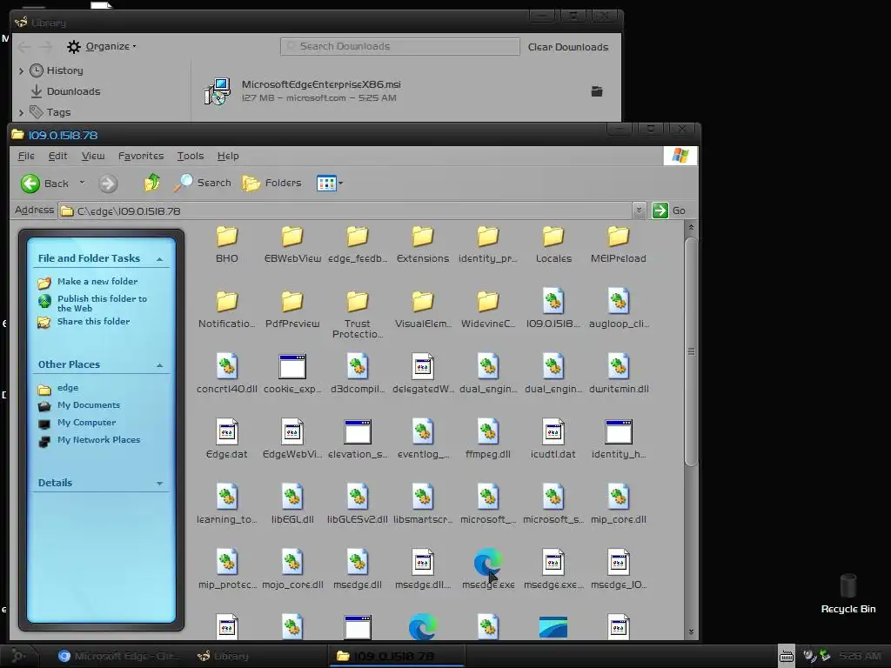Select the Edge.dat file
This screenshot has height=668, width=891.
[227, 431]
